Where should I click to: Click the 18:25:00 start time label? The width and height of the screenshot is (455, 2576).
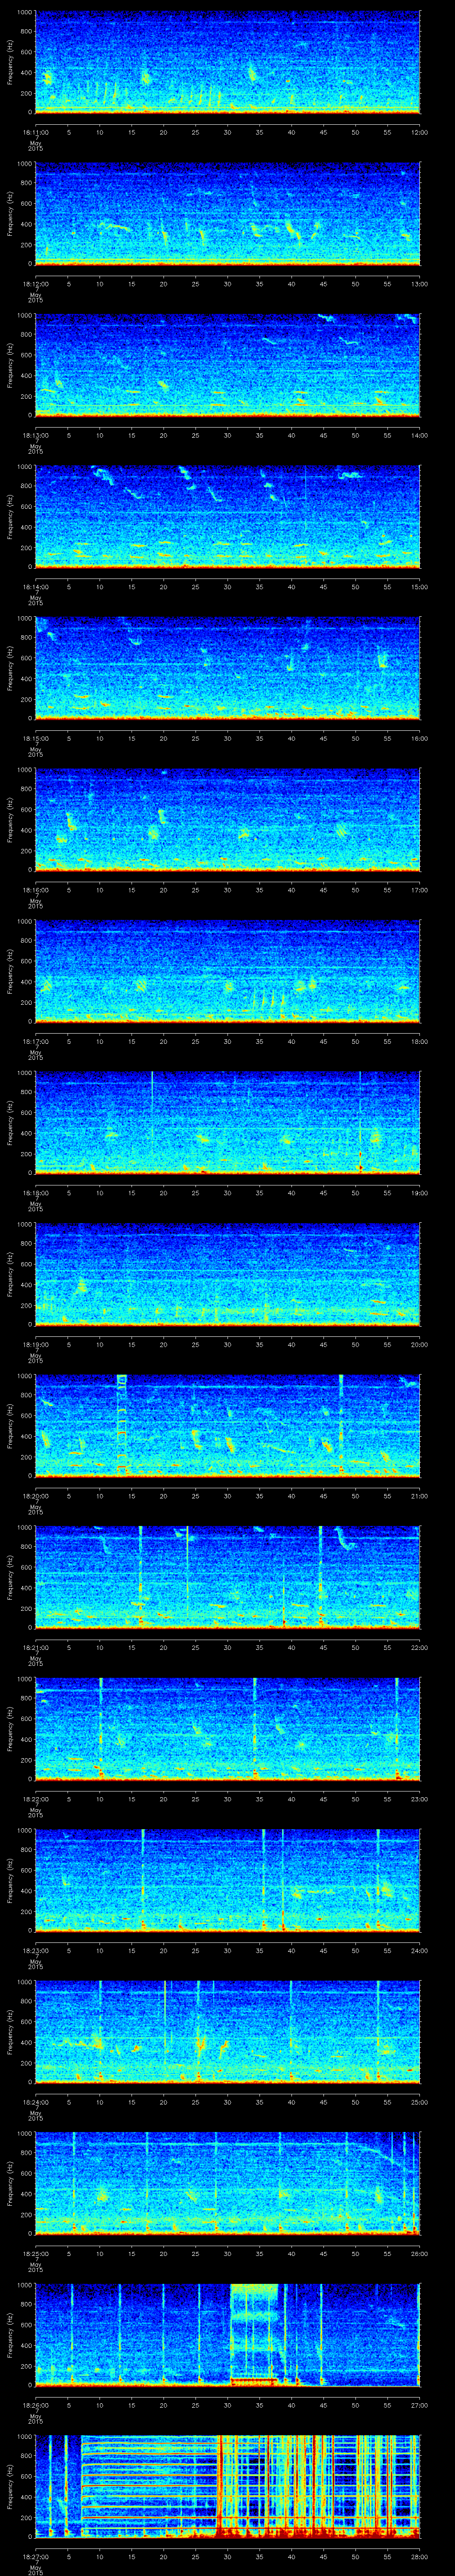[35, 2255]
